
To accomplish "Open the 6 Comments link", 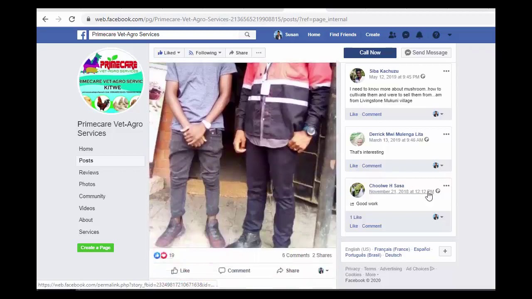I will click(296, 255).
